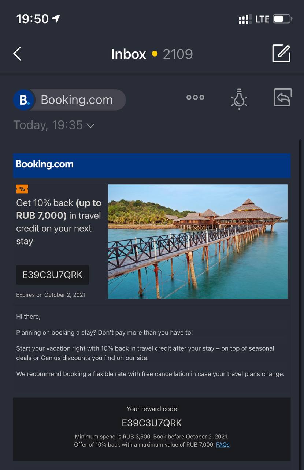Viewport: 304px width, 470px height.
Task: Tap the 2109 unread count
Action: [x=178, y=54]
